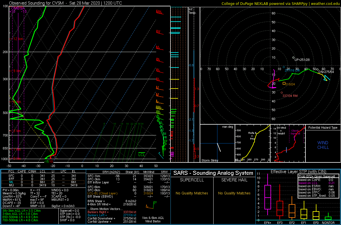The height and width of the screenshot is (225, 341).
Task: Click No Quality Matches under SEVERE HAIL
Action: click(234, 193)
